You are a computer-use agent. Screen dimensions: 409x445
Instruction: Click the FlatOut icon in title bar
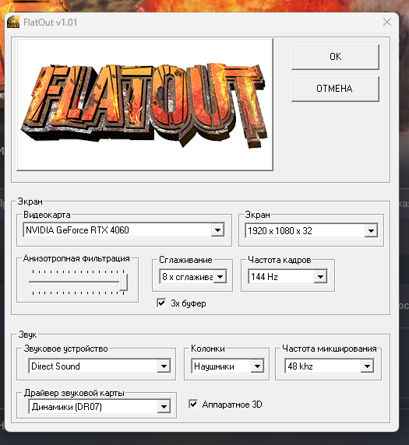(x=13, y=22)
